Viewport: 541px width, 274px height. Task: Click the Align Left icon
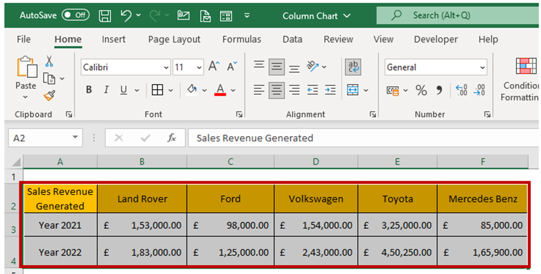259,90
